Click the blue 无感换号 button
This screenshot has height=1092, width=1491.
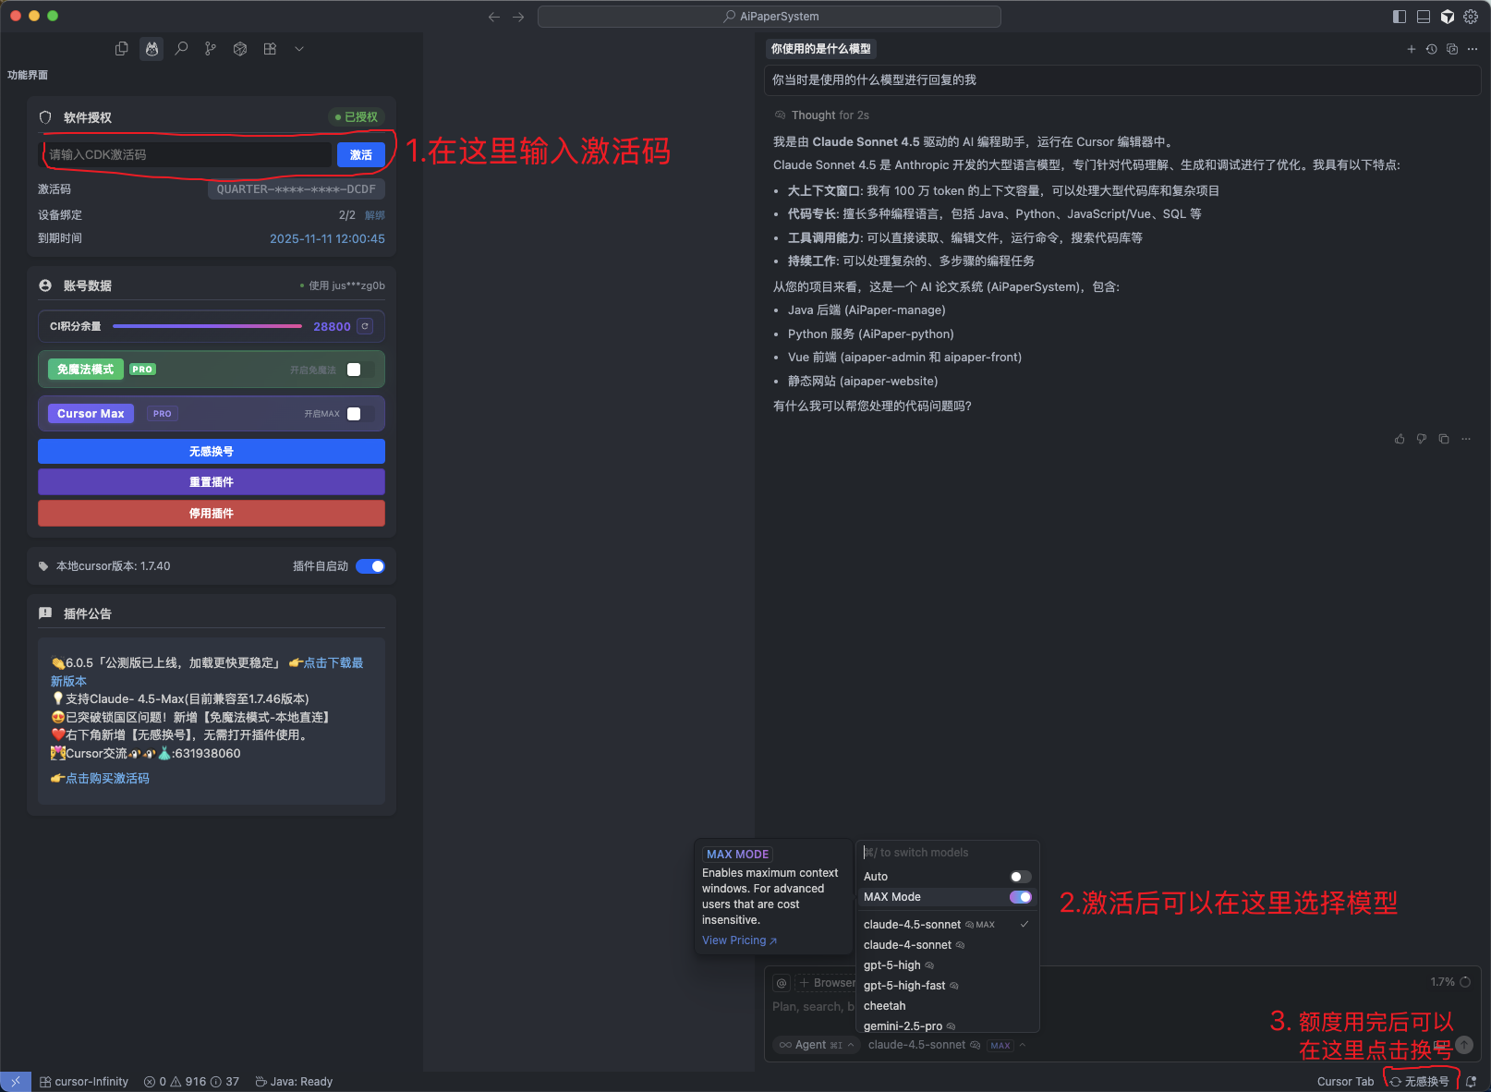[212, 452]
